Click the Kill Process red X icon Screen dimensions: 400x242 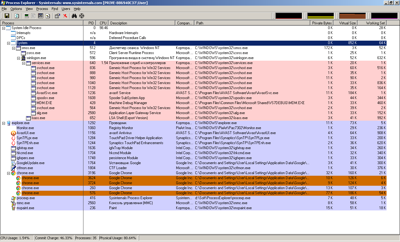click(x=65, y=16)
